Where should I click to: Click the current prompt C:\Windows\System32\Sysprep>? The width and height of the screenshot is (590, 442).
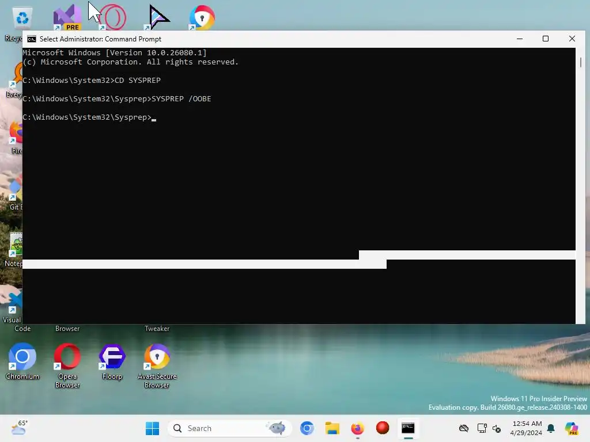(x=87, y=117)
